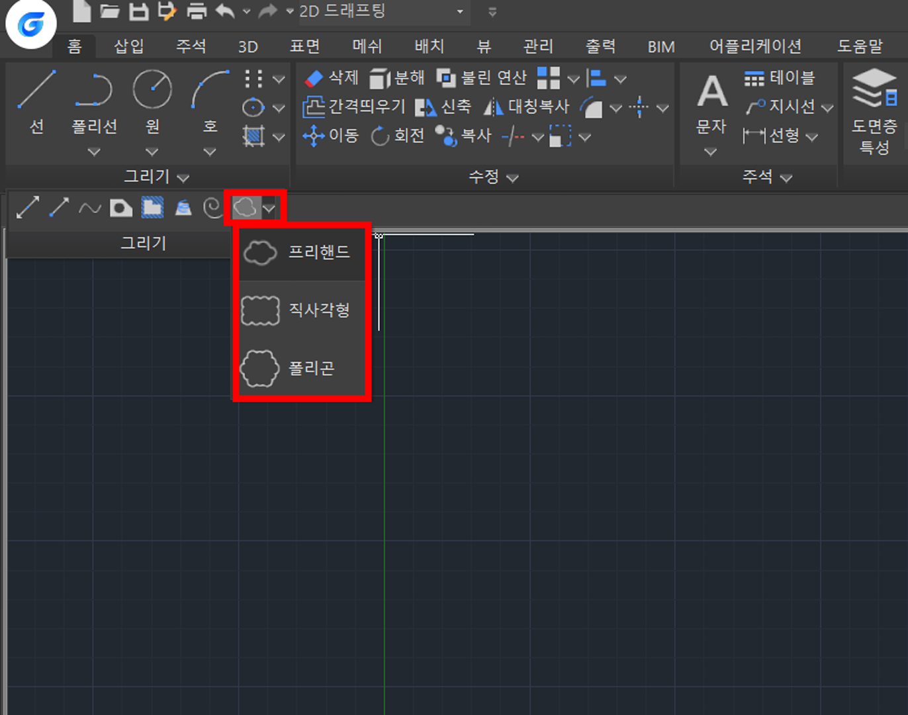Expand the 원 circle options arrow

pos(152,152)
